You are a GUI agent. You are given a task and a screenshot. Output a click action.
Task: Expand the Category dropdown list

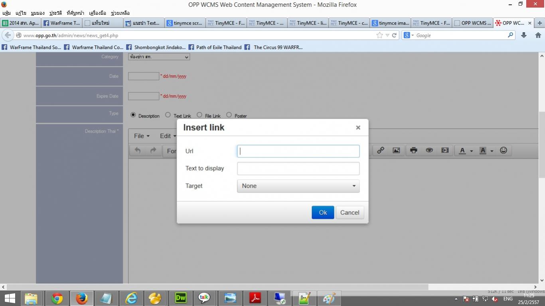pos(159,57)
